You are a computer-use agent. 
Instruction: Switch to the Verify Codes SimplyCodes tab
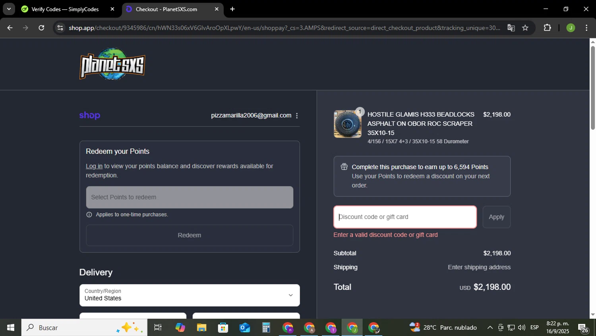[x=66, y=9]
